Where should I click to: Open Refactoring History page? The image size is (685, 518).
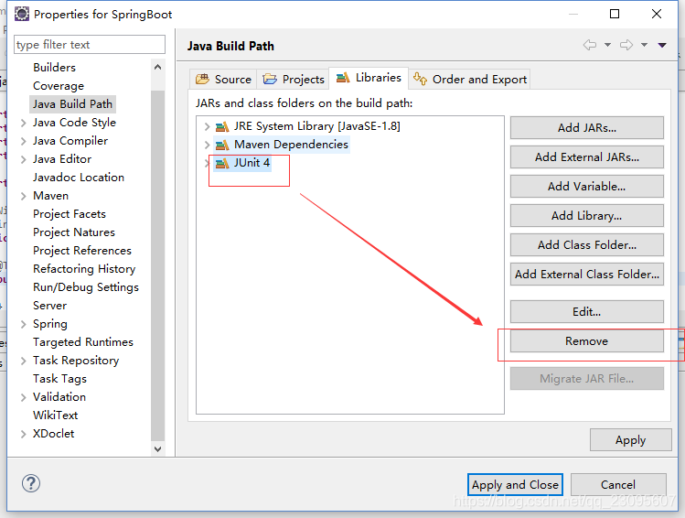(84, 269)
